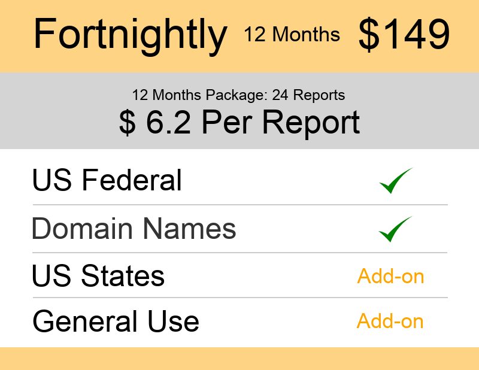Screen dimensions: 479x370
Task: Click empty gray band left of Per Report text
Action: pyautogui.click(x=60, y=123)
